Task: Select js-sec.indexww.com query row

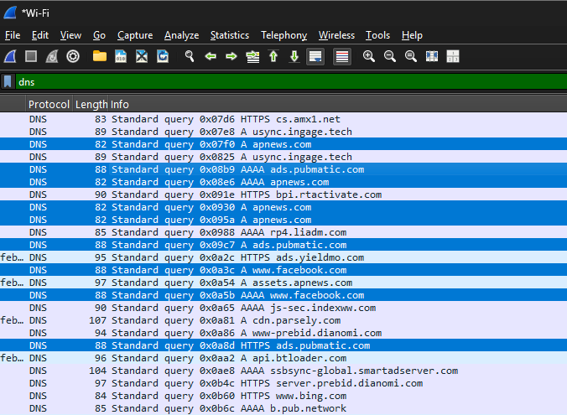Action: point(283,308)
